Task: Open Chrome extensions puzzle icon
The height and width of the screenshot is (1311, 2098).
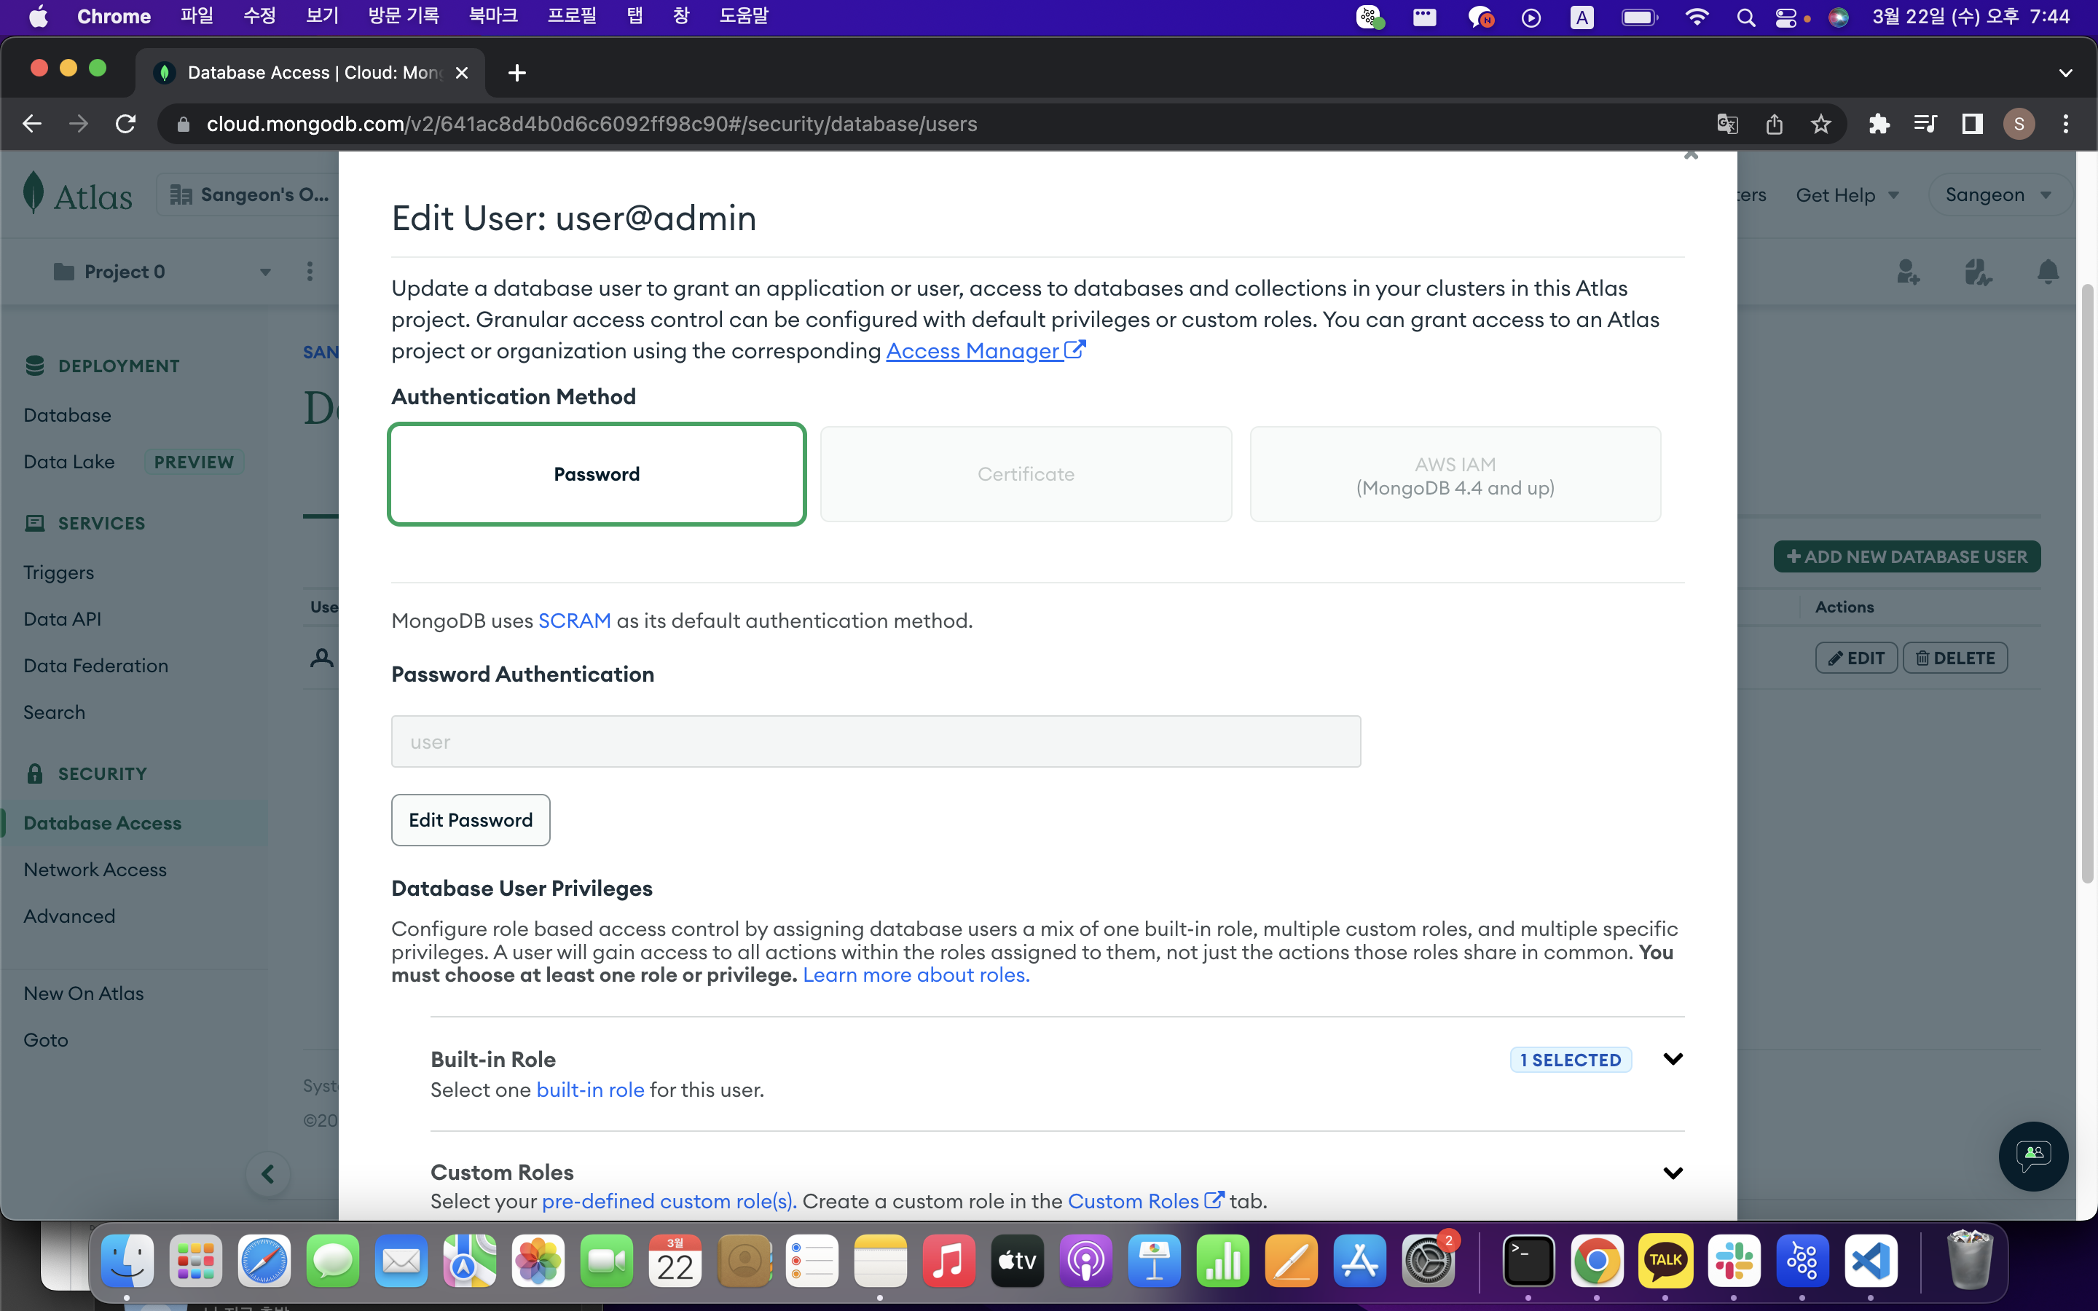Action: tap(1878, 124)
